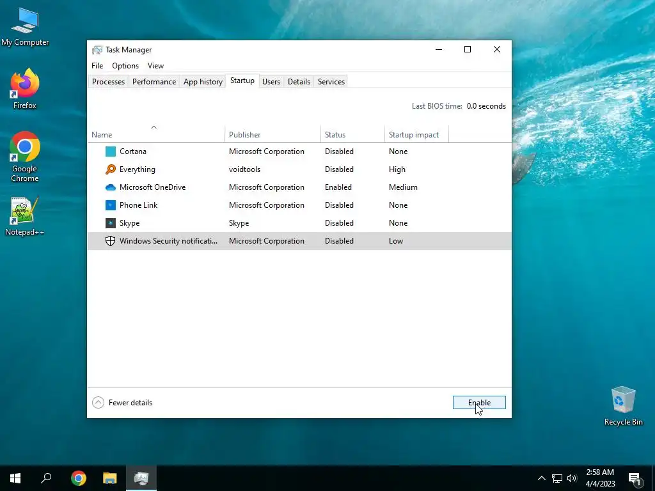Select the Firefox desktop shortcut
The image size is (655, 491).
(25, 90)
